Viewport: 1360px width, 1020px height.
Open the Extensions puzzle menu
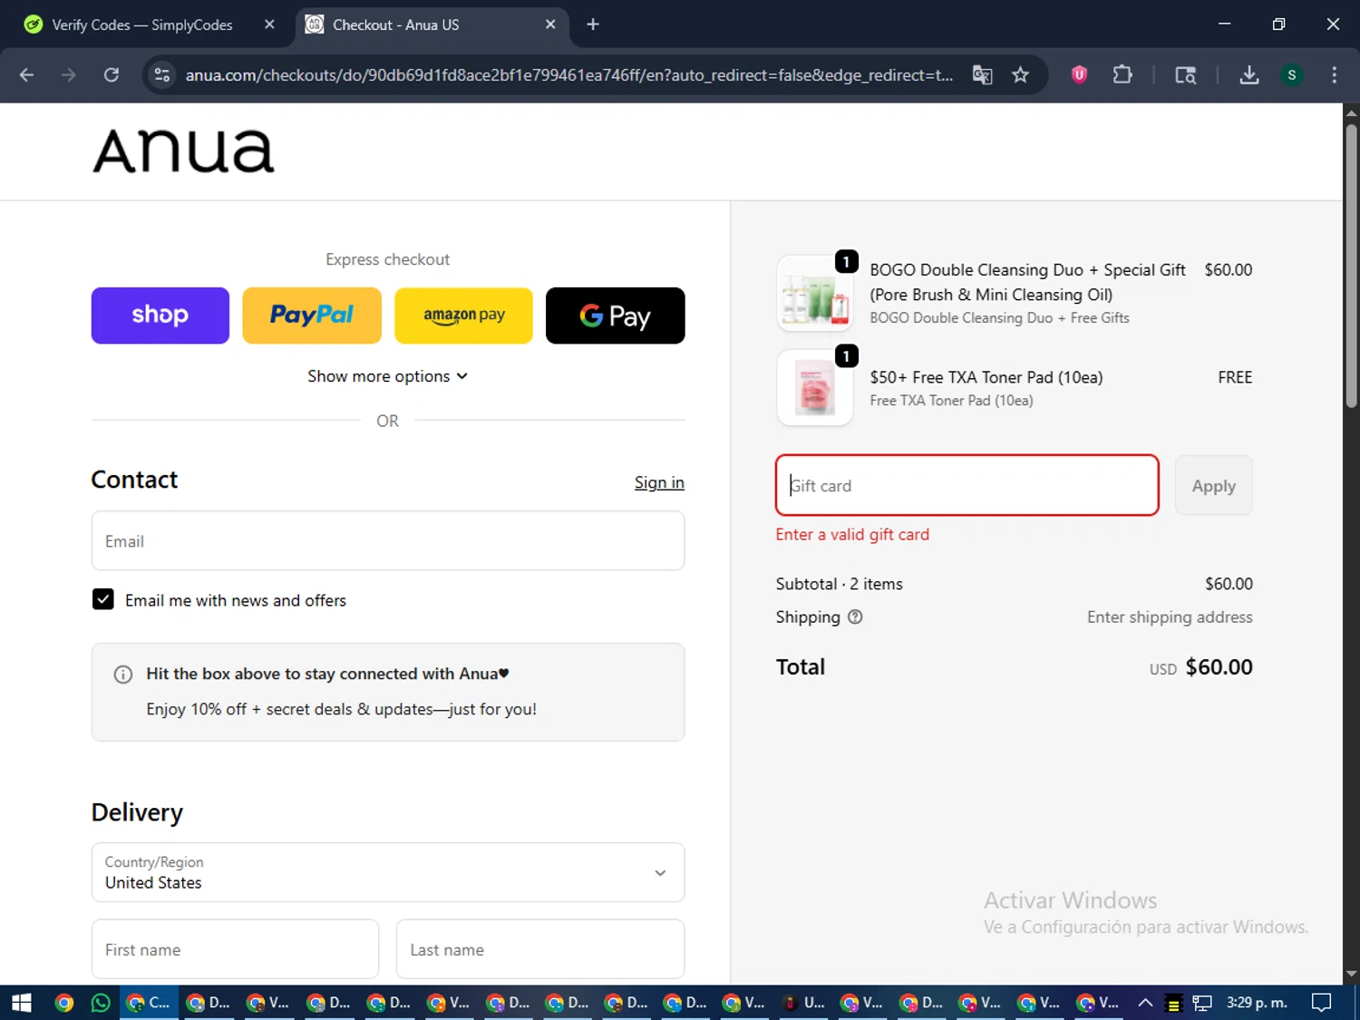[1122, 75]
